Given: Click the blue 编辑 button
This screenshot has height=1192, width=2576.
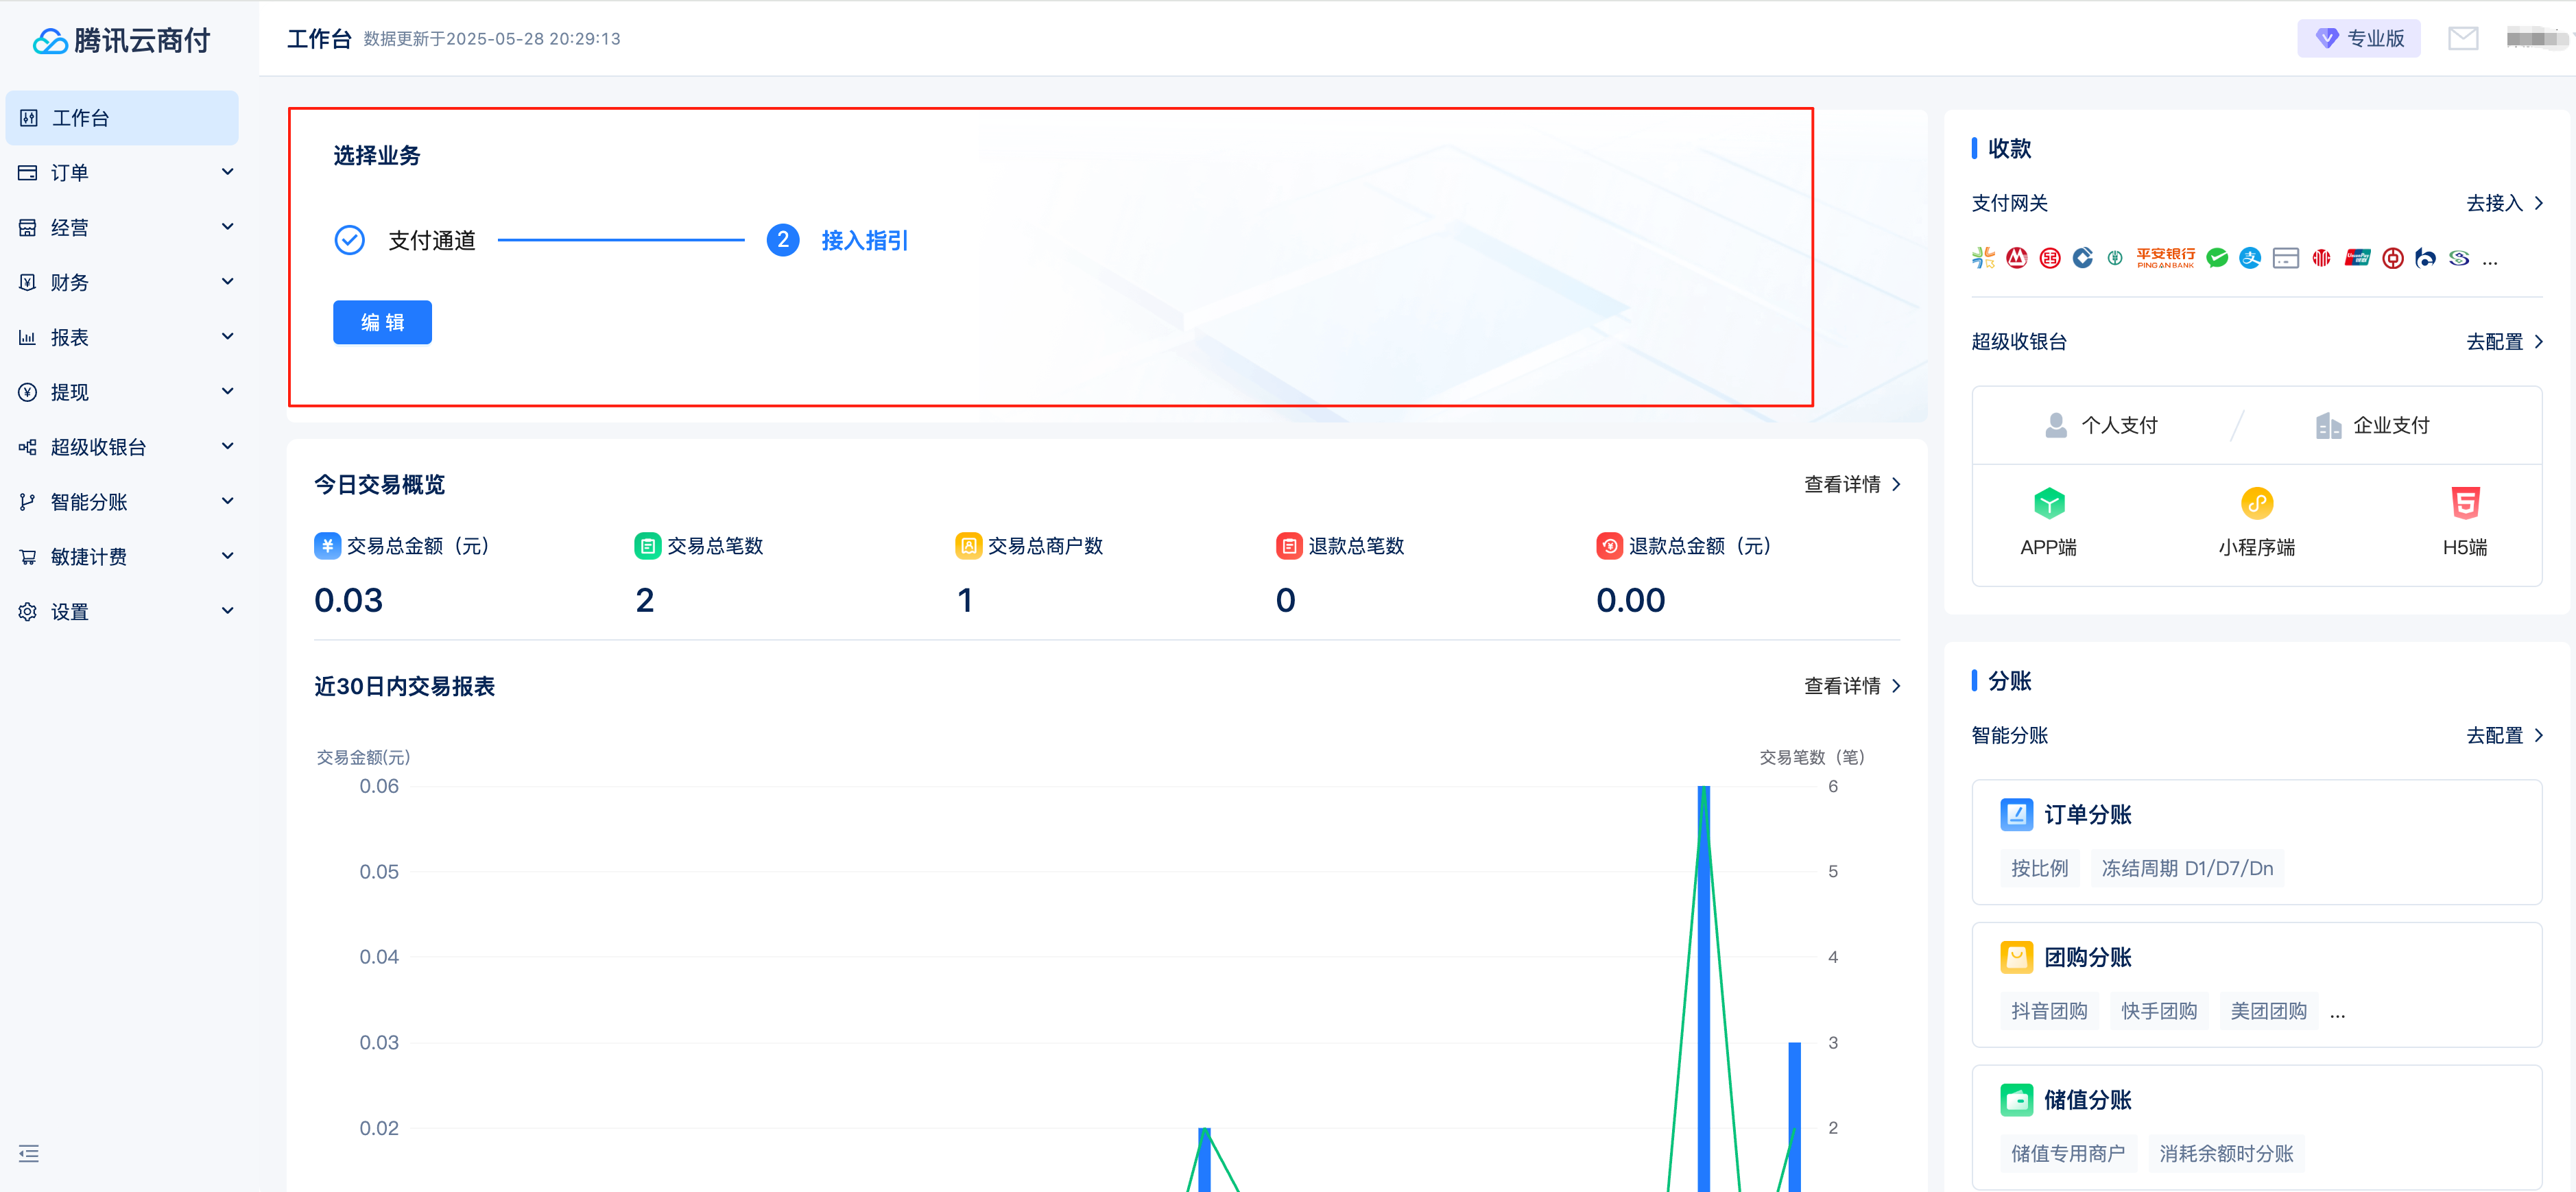Looking at the screenshot, I should [x=382, y=322].
